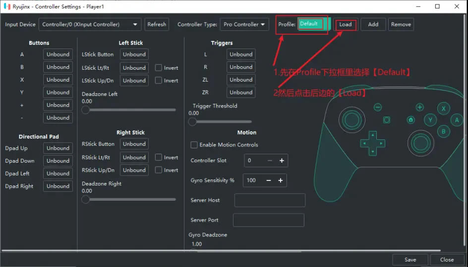The height and width of the screenshot is (267, 468).
Task: Toggle Invert for LStick Lt/Rt
Action: coord(159,68)
